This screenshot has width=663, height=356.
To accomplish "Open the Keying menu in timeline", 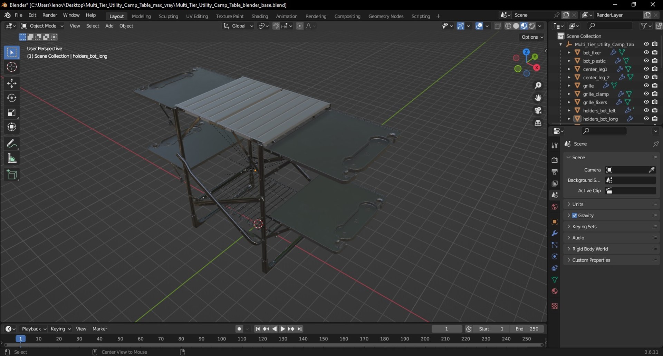I will 60,329.
